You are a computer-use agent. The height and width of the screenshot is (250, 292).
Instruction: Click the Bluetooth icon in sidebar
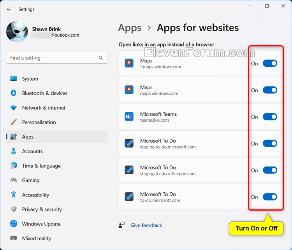[13, 93]
